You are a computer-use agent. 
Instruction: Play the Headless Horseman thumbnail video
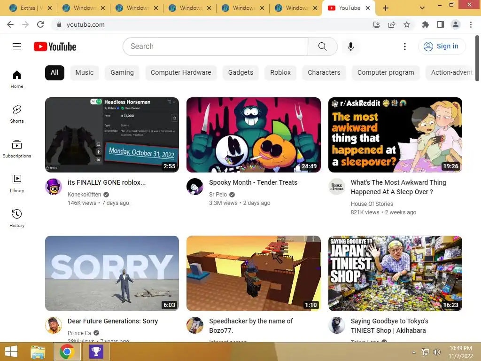[112, 135]
